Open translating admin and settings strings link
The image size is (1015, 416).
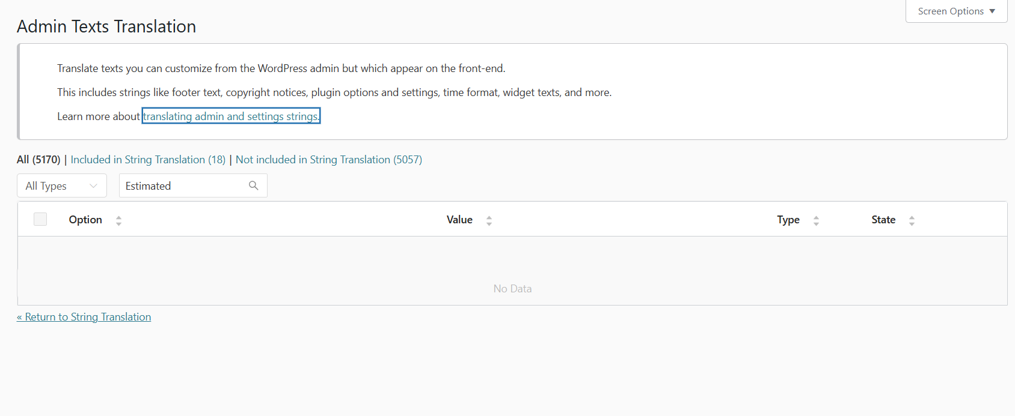click(x=231, y=116)
